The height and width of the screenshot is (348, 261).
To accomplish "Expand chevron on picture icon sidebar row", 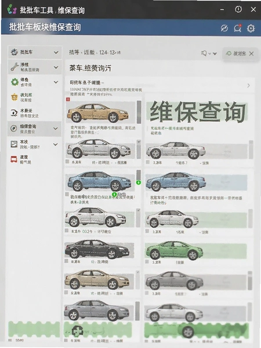I will click(56, 144).
